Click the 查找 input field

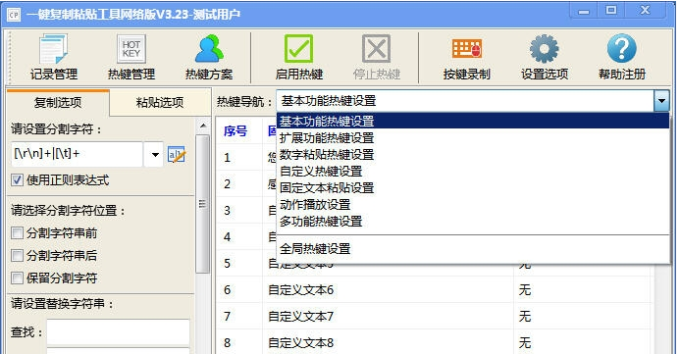(x=118, y=332)
